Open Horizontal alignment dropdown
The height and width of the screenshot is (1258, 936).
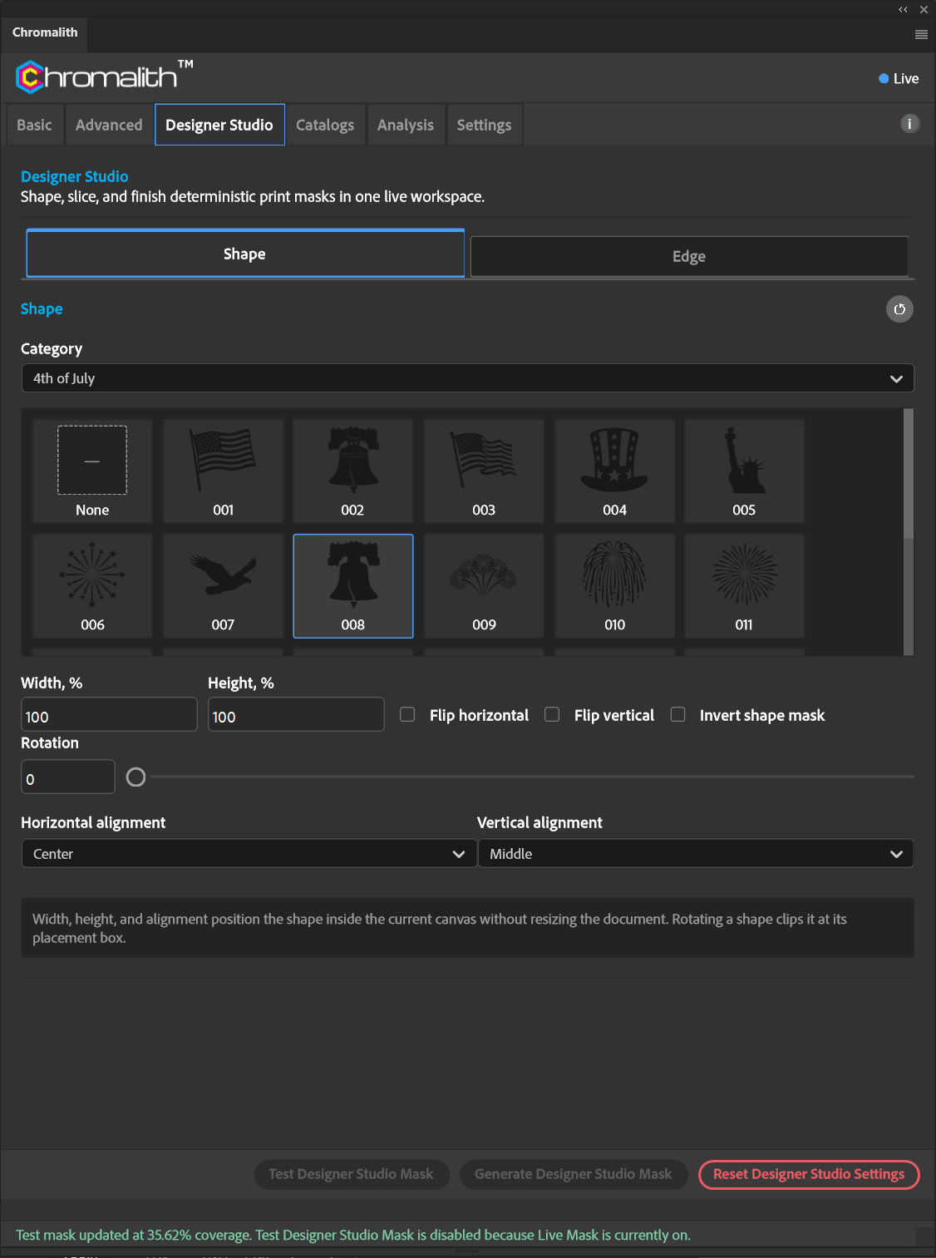pos(249,854)
